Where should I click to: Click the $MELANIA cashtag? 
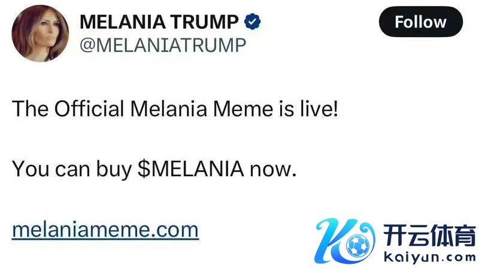(x=191, y=169)
